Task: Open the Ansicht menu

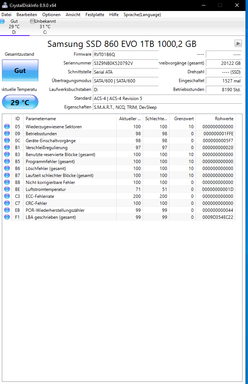Action: (73, 15)
